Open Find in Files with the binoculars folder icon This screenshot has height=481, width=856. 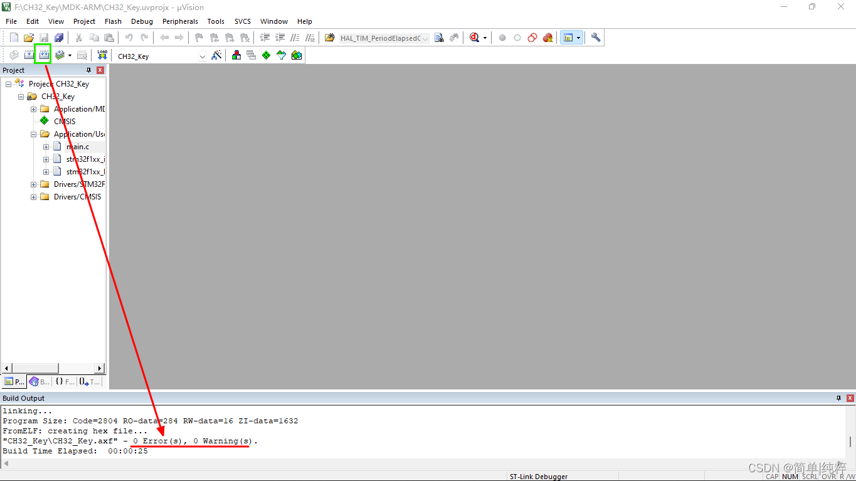[x=330, y=38]
